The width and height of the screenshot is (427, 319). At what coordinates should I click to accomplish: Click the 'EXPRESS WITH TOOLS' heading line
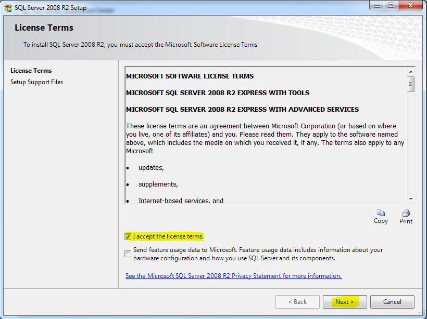(218, 93)
